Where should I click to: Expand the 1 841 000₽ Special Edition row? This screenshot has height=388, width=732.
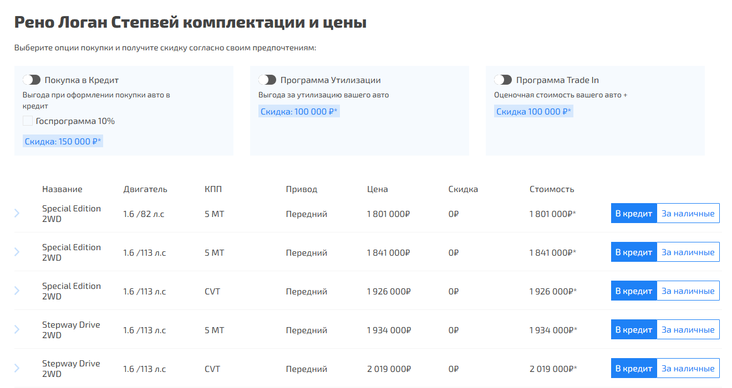[x=17, y=252]
